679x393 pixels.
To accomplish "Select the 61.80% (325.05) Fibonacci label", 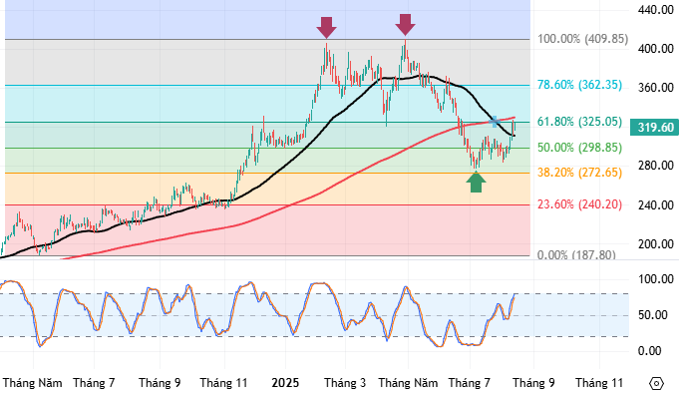I will [x=579, y=122].
